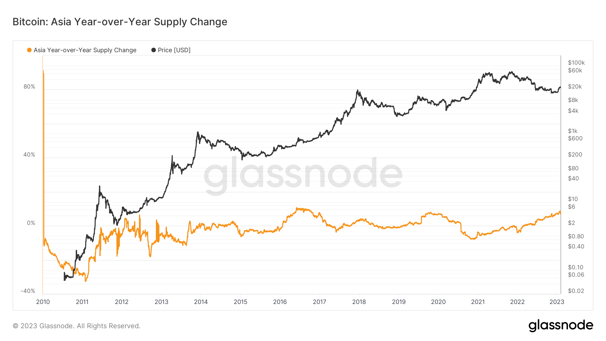Image resolution: width=606 pixels, height=341 pixels.
Task: Click the $20k price axis label
Action: pyautogui.click(x=575, y=87)
